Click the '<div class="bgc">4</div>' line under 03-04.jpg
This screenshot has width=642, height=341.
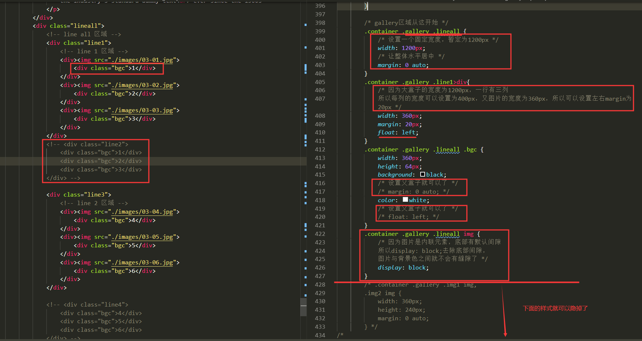point(115,220)
